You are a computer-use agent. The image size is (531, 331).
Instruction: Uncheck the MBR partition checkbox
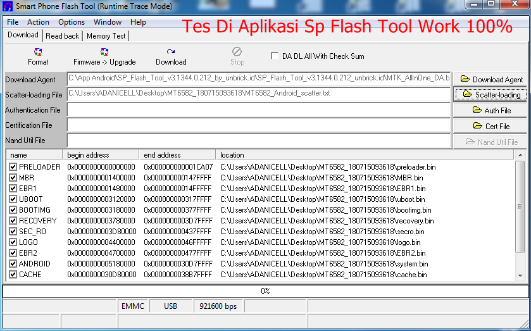13,178
